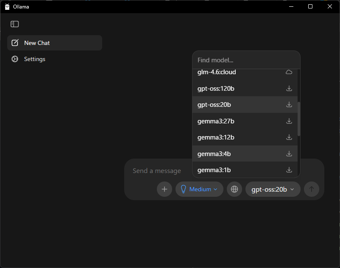Image resolution: width=340 pixels, height=268 pixels.
Task: Click the up-arrow send message button
Action: click(x=312, y=189)
